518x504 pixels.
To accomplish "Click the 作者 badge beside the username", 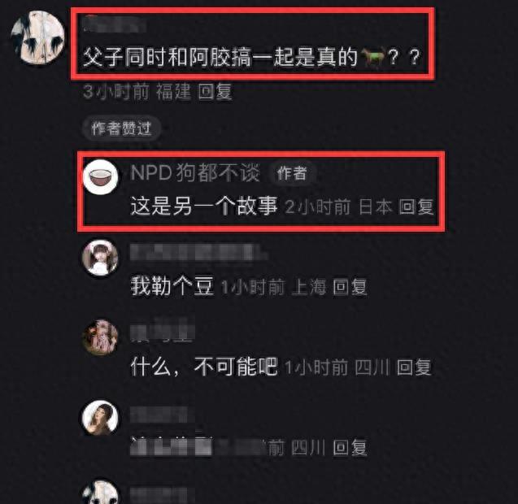I will tap(292, 172).
